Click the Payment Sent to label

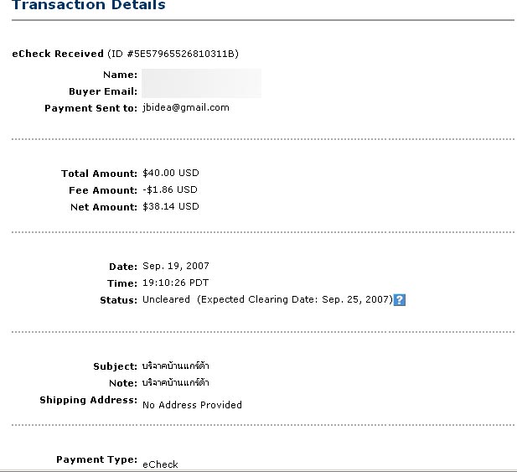pyautogui.click(x=90, y=108)
